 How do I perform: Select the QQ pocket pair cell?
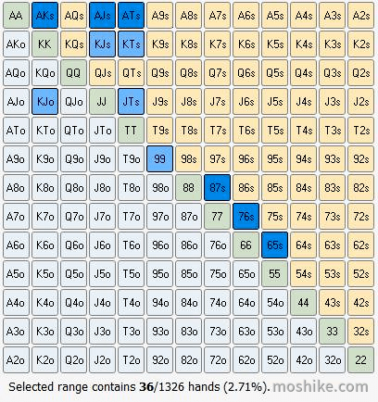[73, 73]
